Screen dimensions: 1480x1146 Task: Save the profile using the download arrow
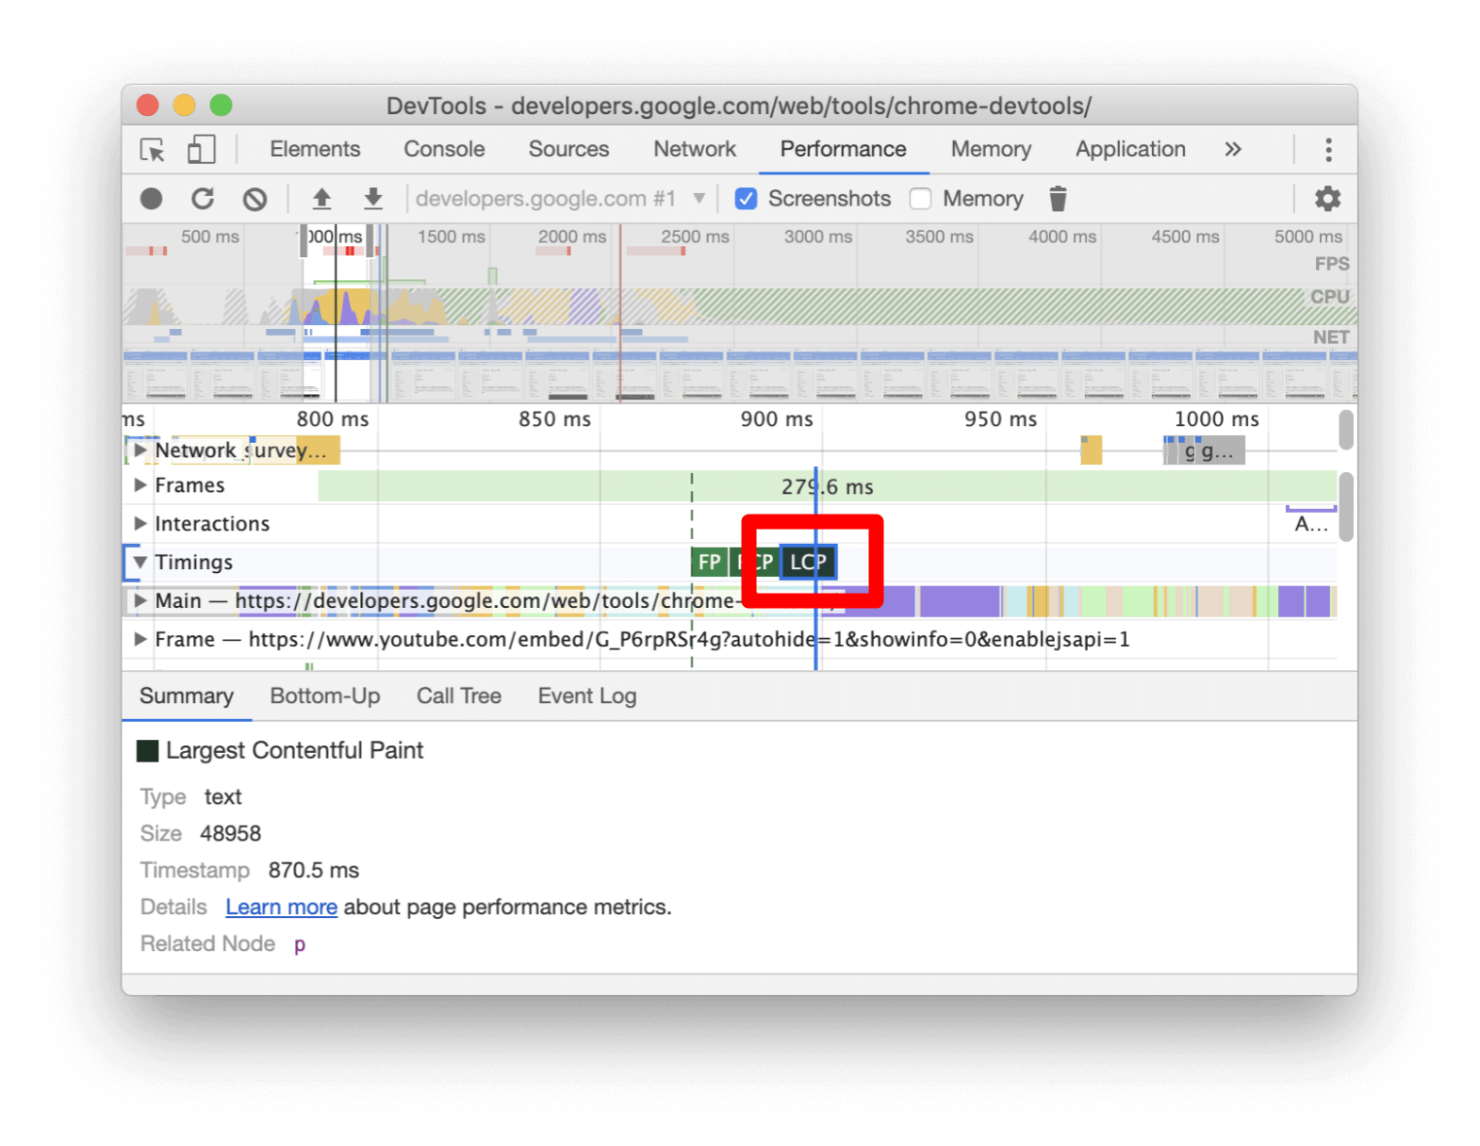coord(373,199)
